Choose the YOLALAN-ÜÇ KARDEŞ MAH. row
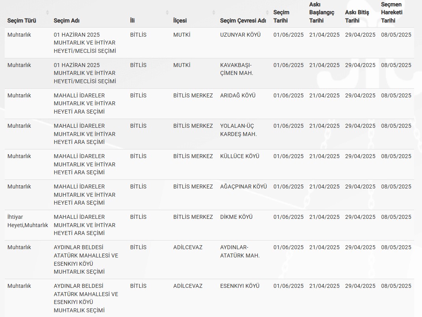The image size is (422, 317). pyautogui.click(x=238, y=130)
